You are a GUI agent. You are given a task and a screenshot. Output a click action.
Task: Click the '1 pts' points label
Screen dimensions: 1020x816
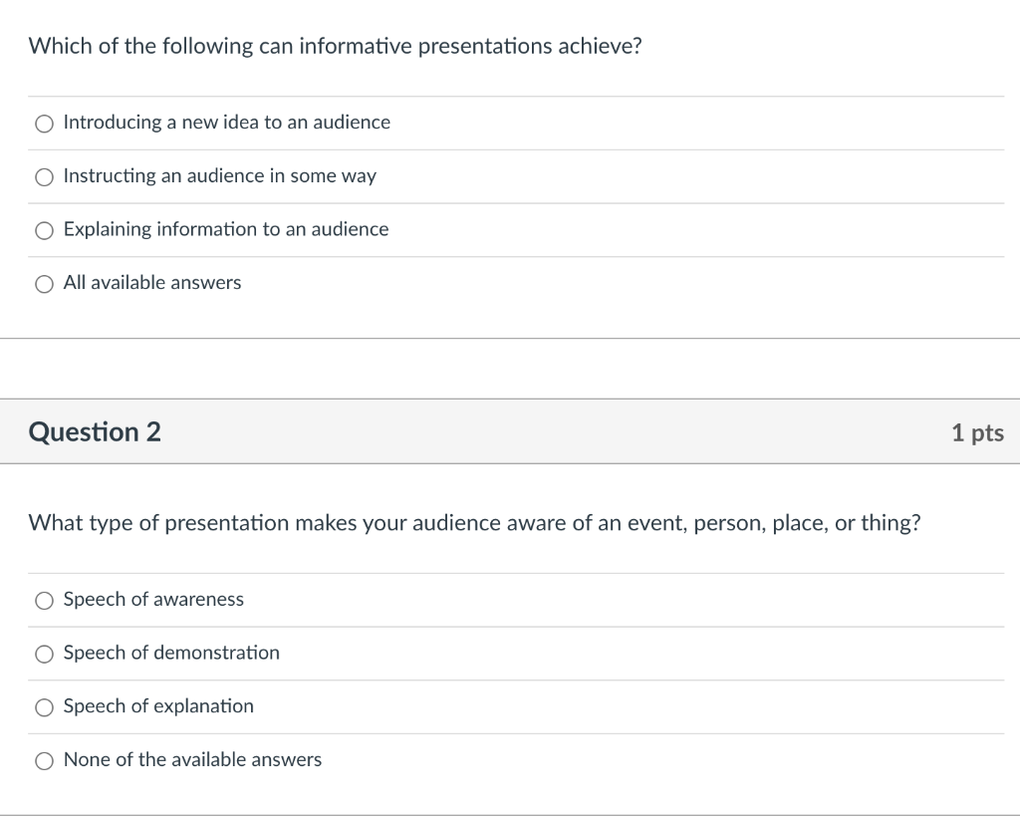[976, 432]
